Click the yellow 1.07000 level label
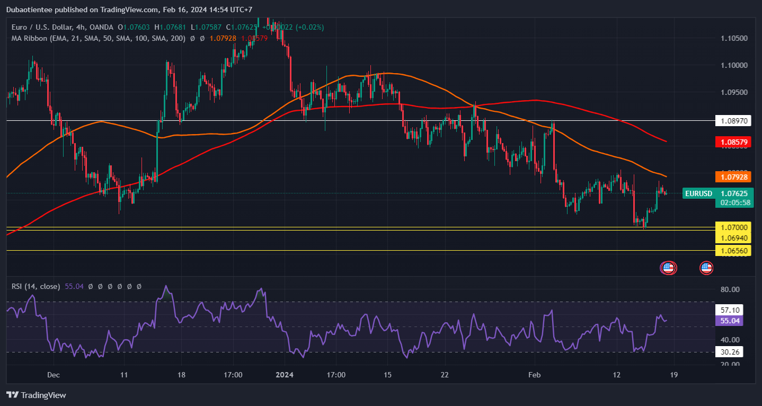 [733, 227]
